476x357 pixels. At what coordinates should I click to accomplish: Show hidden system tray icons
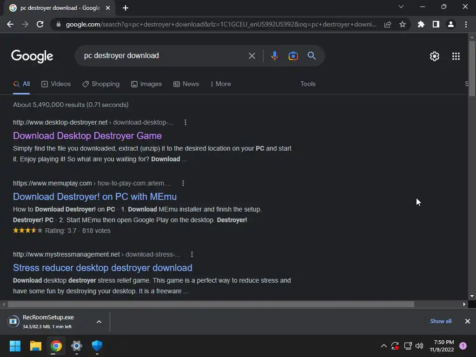[x=383, y=346]
